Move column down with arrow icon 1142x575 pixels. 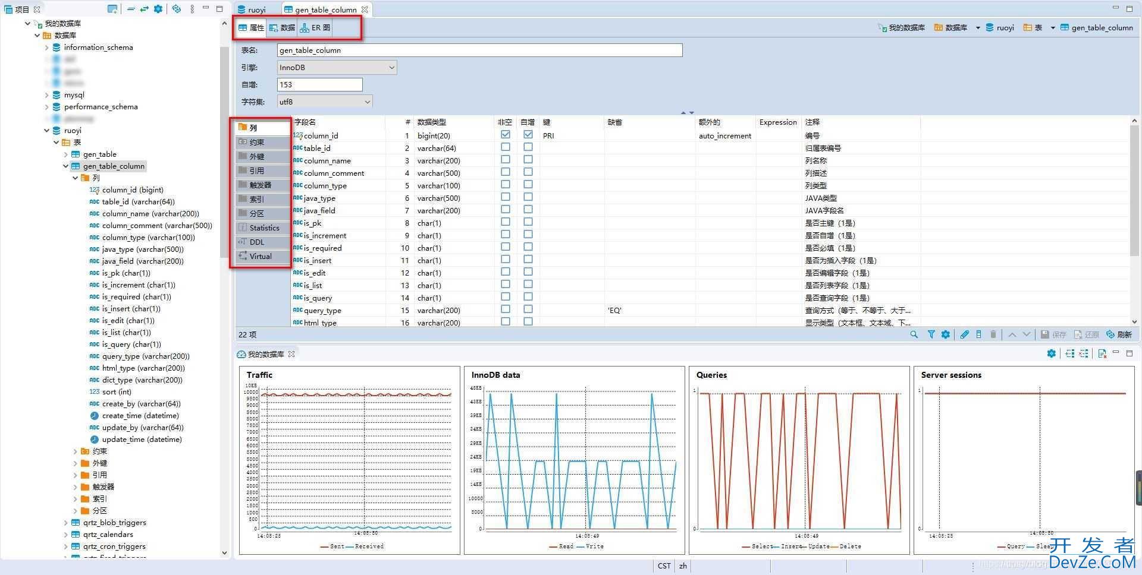(1027, 334)
